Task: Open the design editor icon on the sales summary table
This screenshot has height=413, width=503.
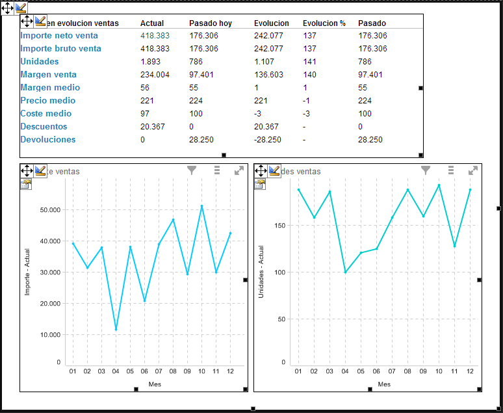Action: [x=40, y=21]
